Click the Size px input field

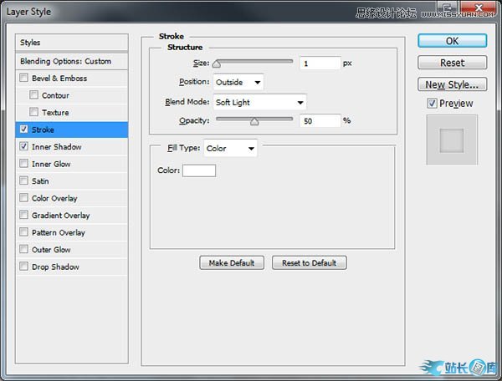(x=320, y=63)
